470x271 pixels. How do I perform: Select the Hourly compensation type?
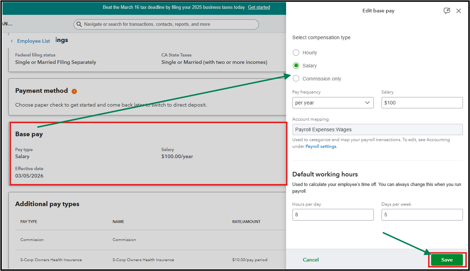[x=296, y=53]
